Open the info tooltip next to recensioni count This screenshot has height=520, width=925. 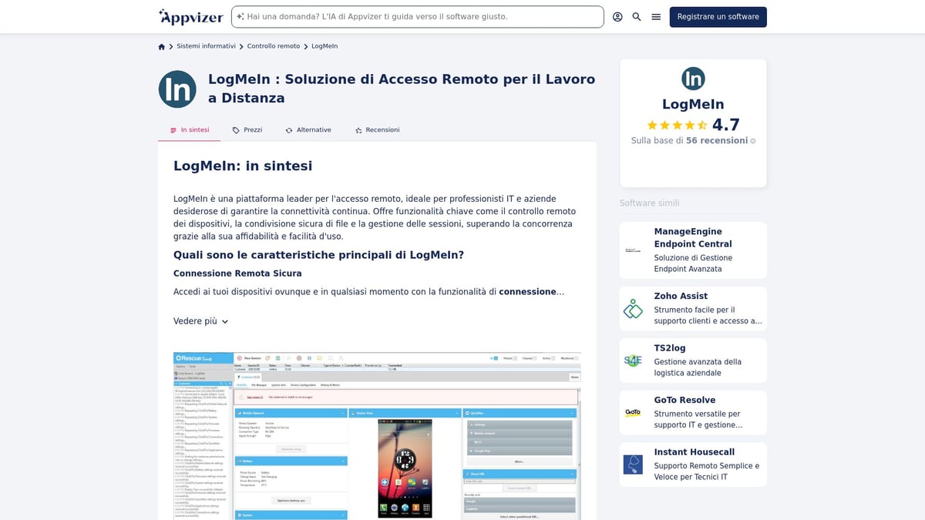[x=752, y=140]
